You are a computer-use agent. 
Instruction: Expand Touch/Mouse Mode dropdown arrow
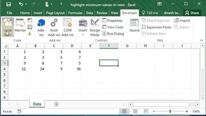click(51, 4)
